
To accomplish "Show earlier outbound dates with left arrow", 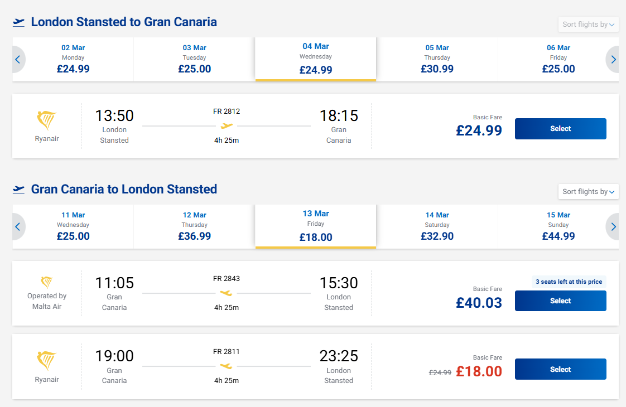I will pos(18,59).
